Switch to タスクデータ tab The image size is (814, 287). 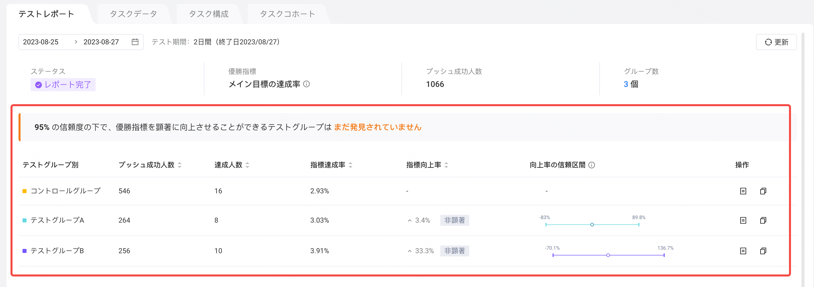[x=133, y=14]
